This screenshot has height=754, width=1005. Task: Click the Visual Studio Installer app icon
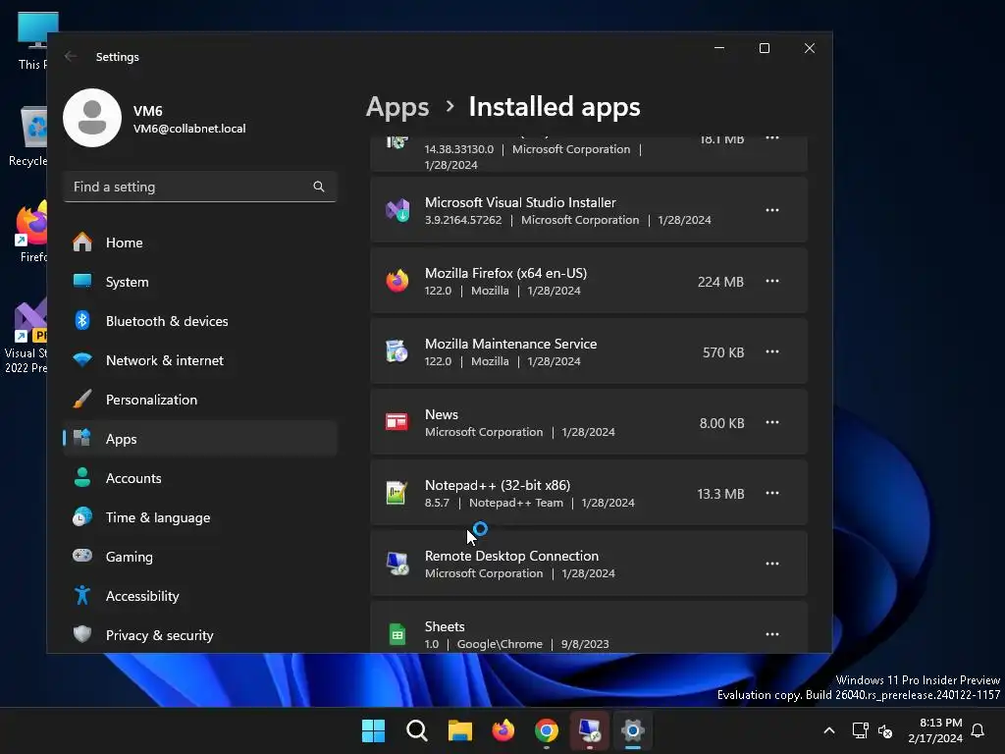click(x=397, y=210)
